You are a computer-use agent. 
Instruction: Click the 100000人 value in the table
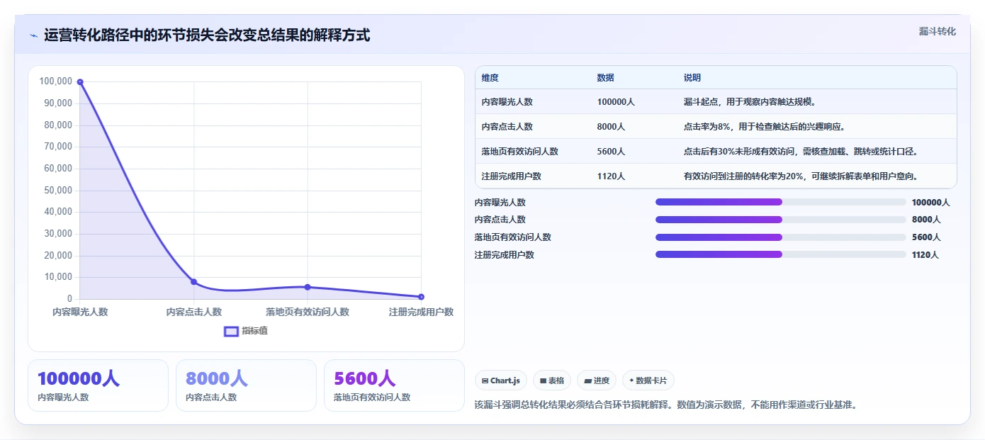coord(615,102)
